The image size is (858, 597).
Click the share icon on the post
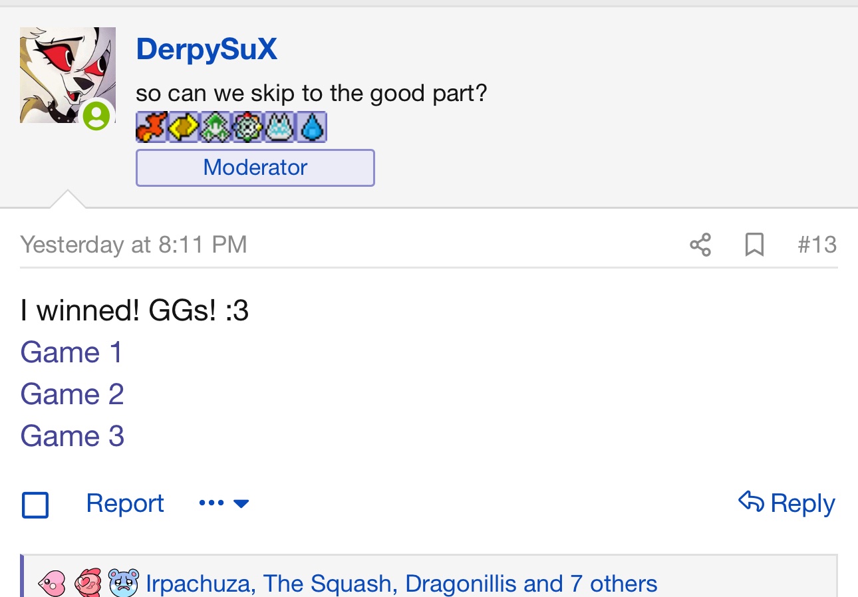700,245
